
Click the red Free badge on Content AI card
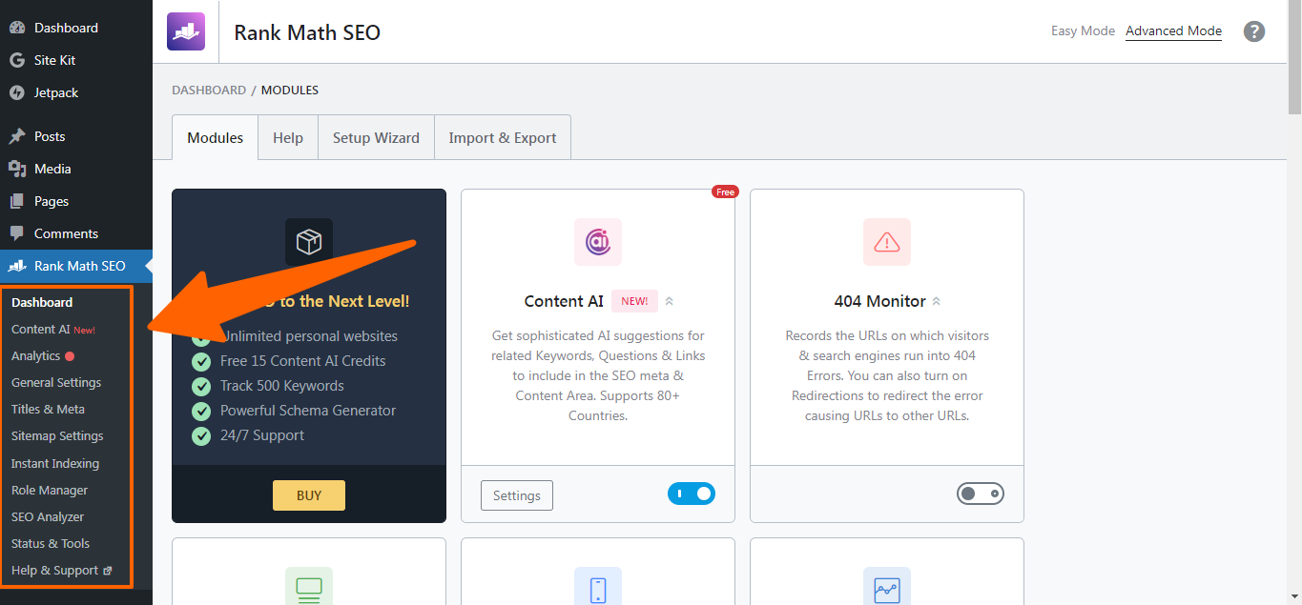point(726,192)
